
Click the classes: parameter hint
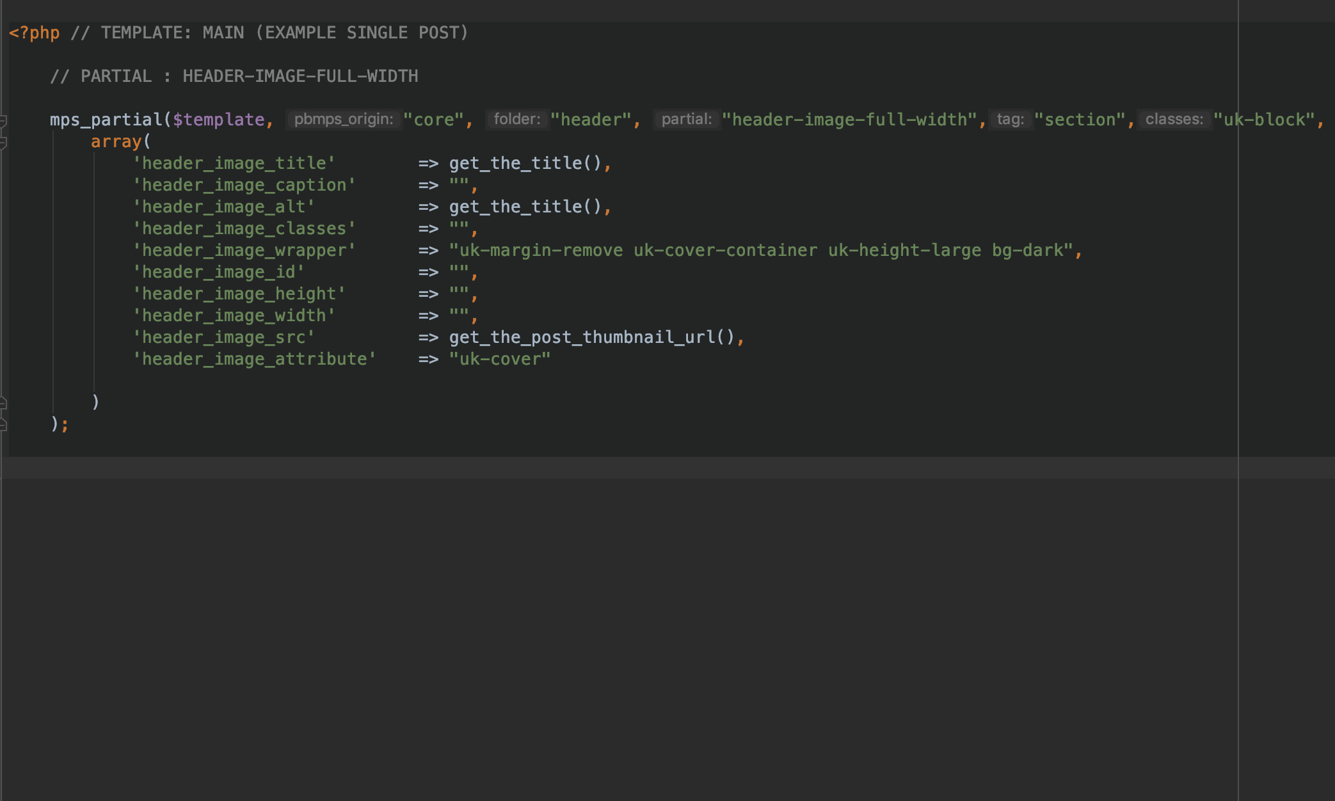tap(1174, 120)
